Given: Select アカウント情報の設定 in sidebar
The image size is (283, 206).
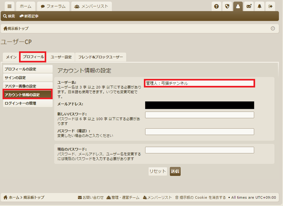Looking at the screenshot, I should tap(28, 95).
